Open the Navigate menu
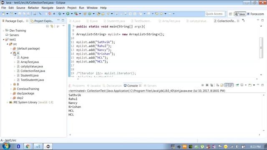Image resolution: width=267 pixels, height=150 pixels. pos(47,8)
